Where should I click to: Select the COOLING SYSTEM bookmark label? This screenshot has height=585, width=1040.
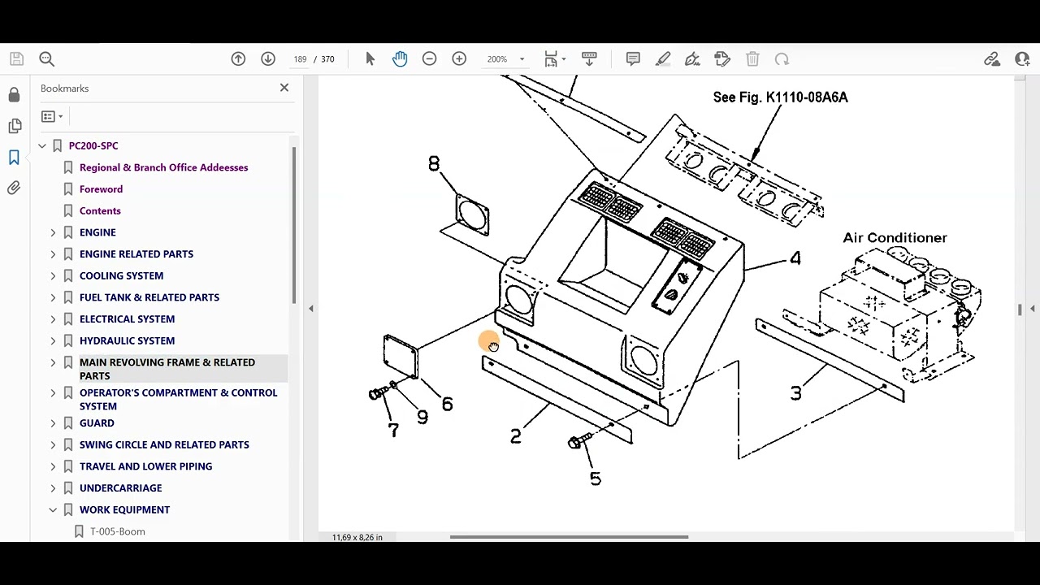tap(121, 275)
